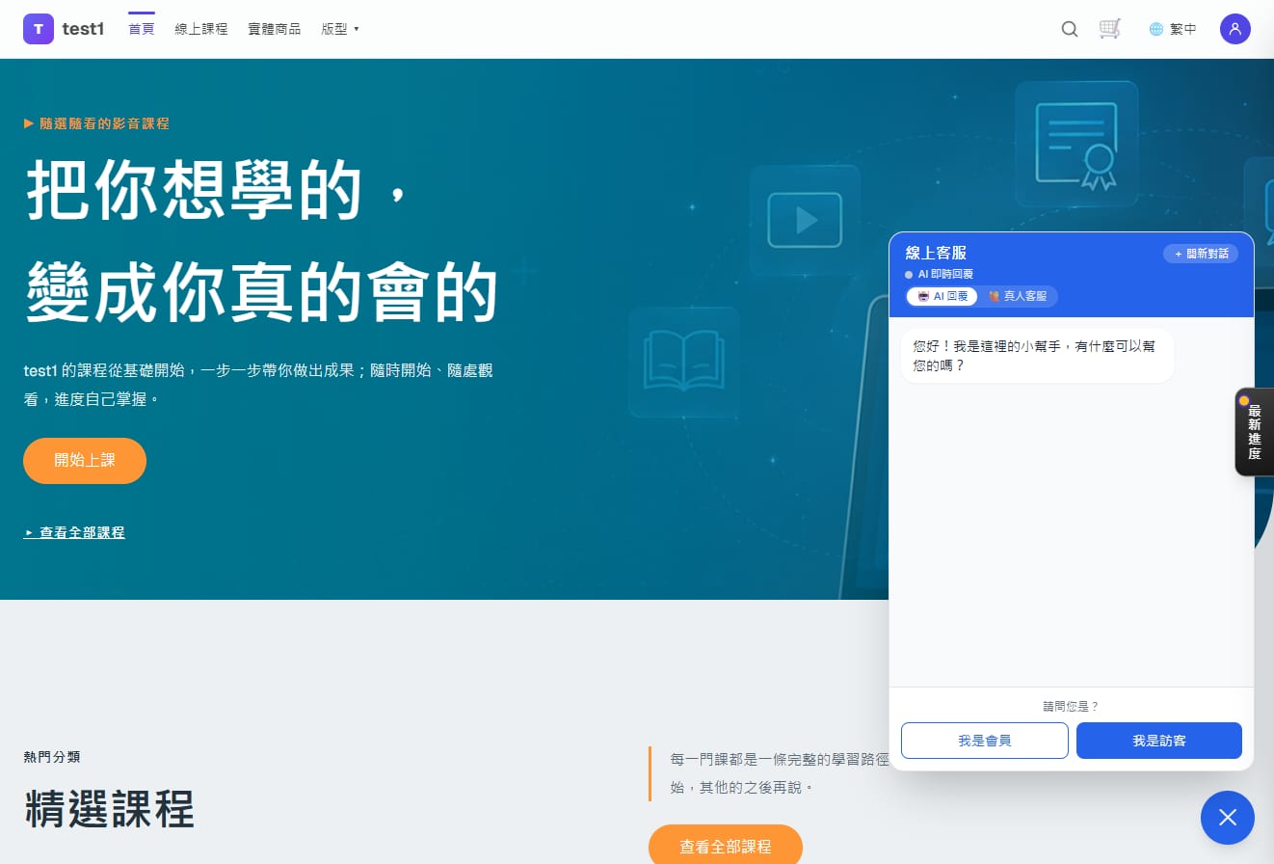Click the 精選課程 heading
The image size is (1274, 864).
[x=109, y=808]
